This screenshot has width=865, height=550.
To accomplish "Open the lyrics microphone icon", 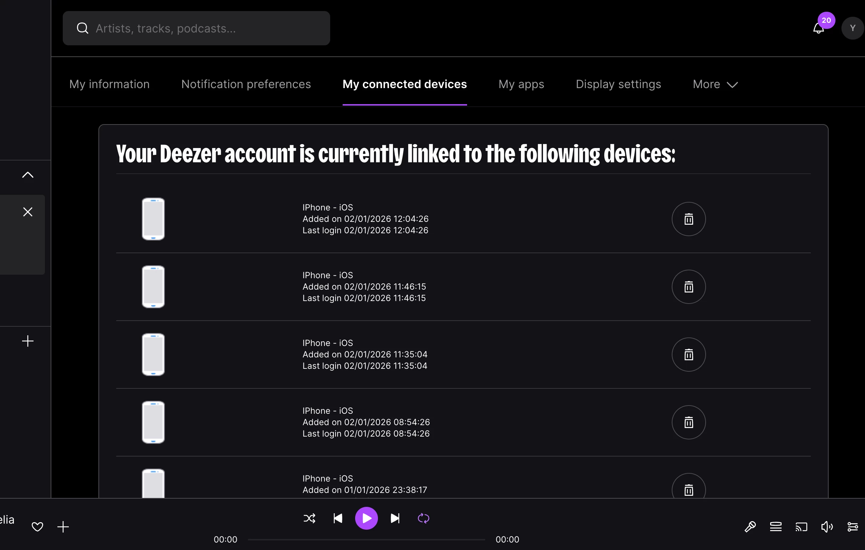I will point(750,527).
